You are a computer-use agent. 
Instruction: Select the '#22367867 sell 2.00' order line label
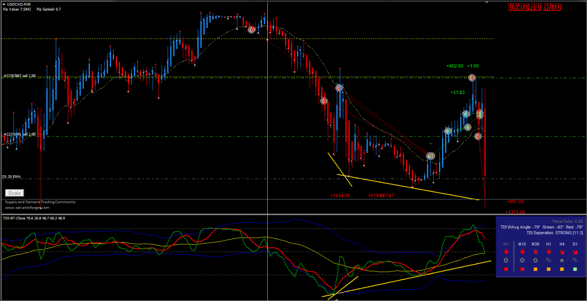(20, 76)
